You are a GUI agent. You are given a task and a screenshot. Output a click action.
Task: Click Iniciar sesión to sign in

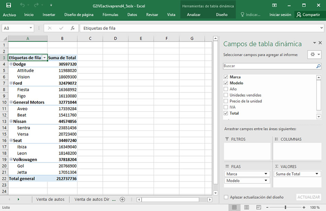click(280, 14)
